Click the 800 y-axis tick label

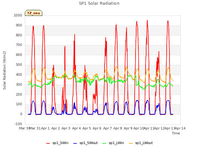pyautogui.click(x=19, y=35)
